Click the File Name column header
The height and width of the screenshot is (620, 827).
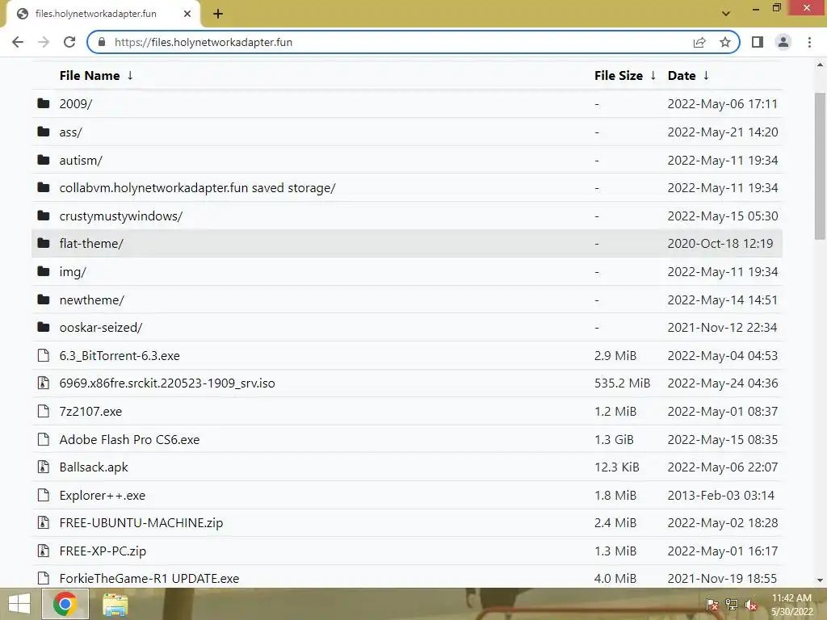pyautogui.click(x=90, y=75)
